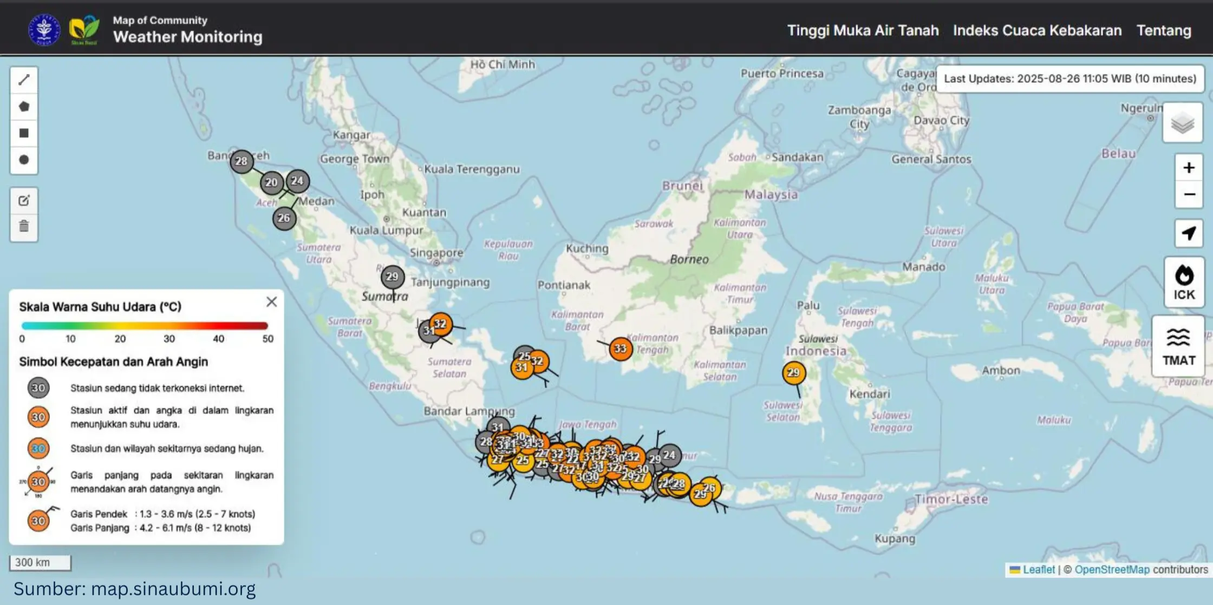This screenshot has width=1213, height=605.
Task: Select station 28 near Banda Aceh
Action: click(x=242, y=161)
